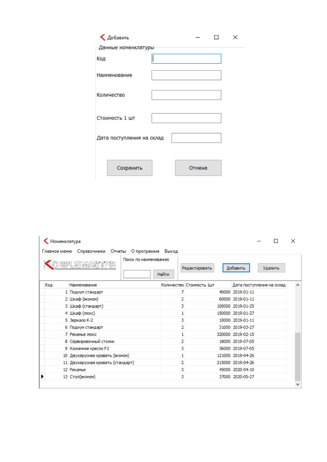
Task: Close the Добавить dialog window
Action: (x=235, y=37)
